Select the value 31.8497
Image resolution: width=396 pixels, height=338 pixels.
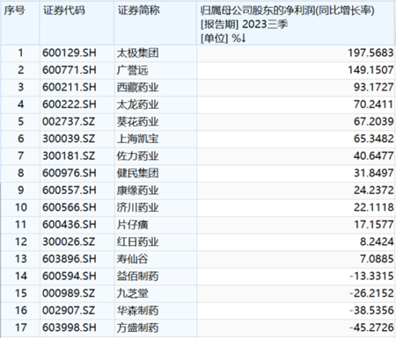point(373,173)
